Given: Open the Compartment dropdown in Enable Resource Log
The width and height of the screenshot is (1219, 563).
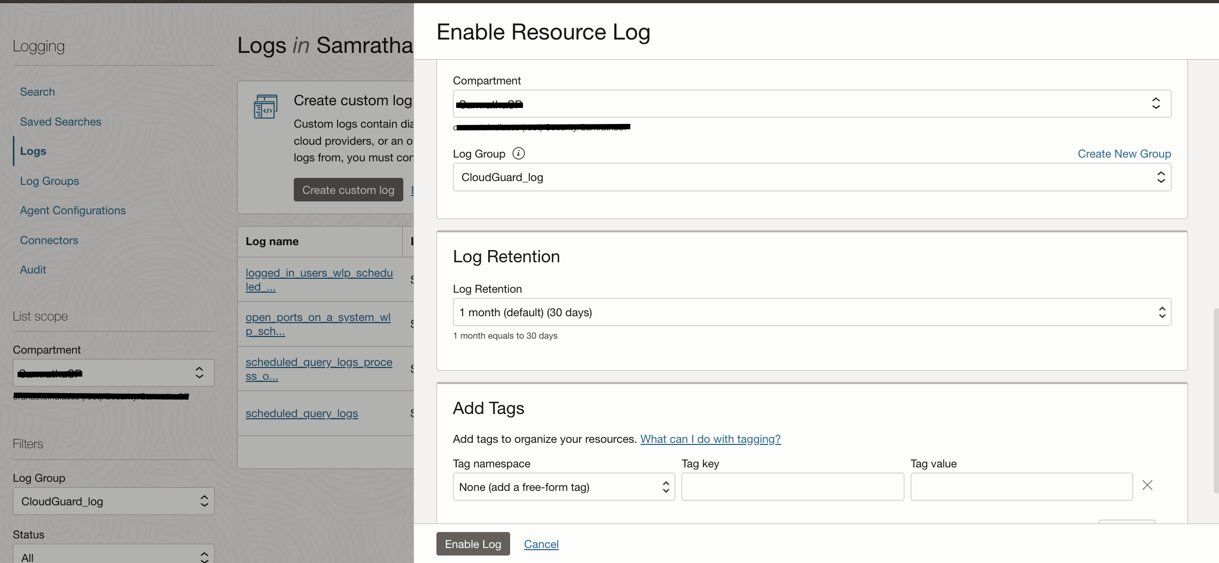Looking at the screenshot, I should pyautogui.click(x=811, y=104).
